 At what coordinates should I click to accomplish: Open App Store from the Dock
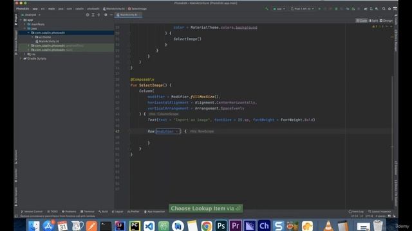(48, 226)
